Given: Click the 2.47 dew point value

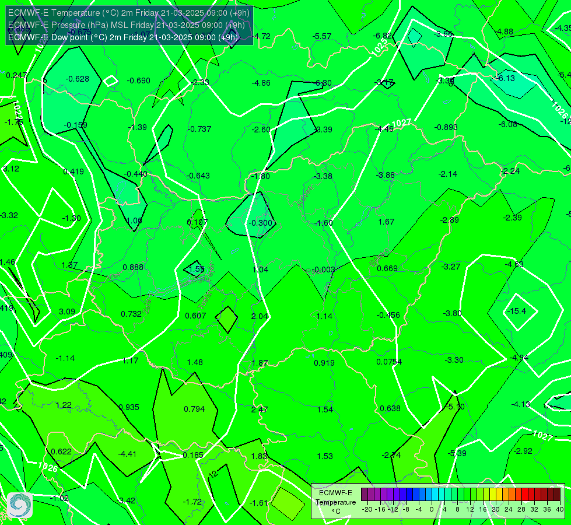Looking at the screenshot, I should [260, 409].
